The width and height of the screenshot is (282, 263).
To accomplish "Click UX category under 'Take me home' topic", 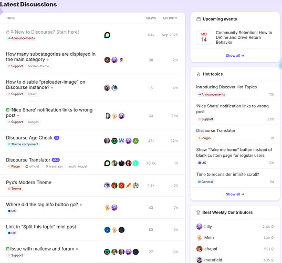I will pos(202,163).
